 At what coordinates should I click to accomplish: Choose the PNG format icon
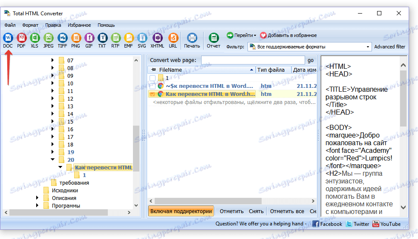click(76, 40)
